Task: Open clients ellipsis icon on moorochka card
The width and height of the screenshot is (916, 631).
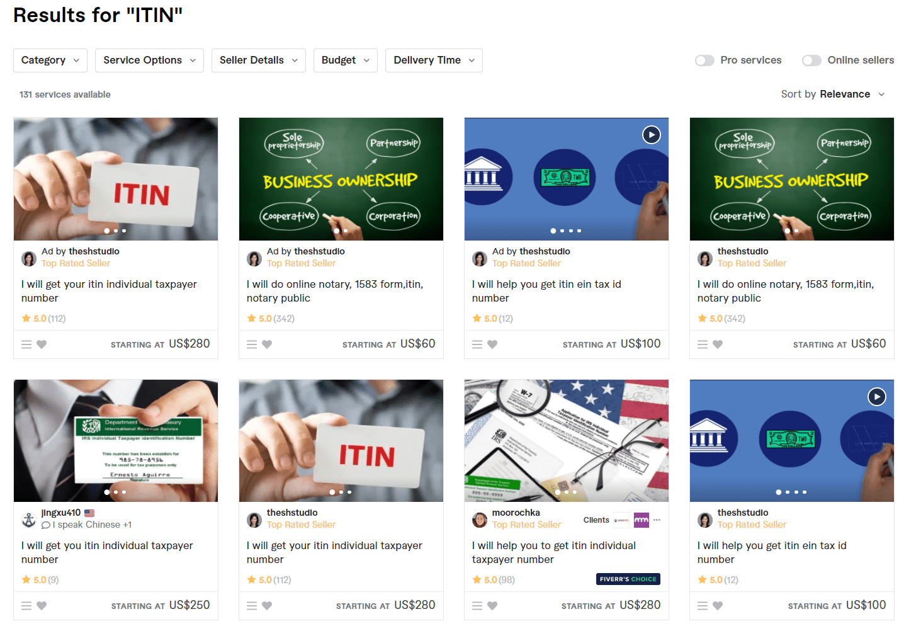Action: [657, 520]
